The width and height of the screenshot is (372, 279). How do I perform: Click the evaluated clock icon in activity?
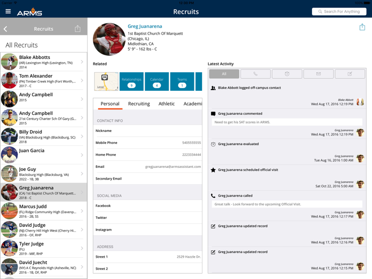point(213,144)
